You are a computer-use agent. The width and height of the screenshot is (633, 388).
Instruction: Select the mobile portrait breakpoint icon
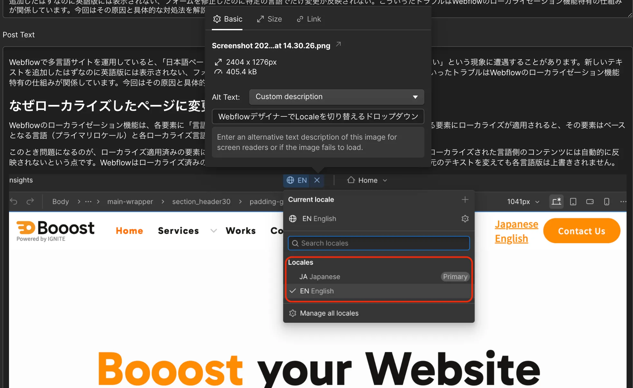tap(607, 202)
